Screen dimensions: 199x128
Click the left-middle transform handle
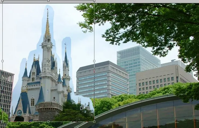click(2, 61)
